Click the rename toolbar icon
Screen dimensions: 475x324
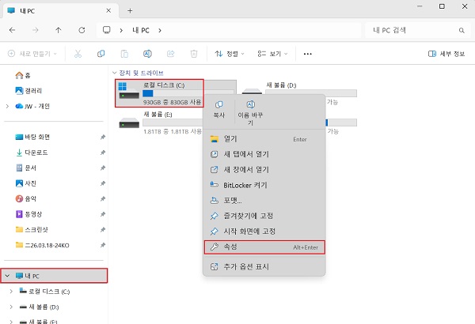point(147,54)
